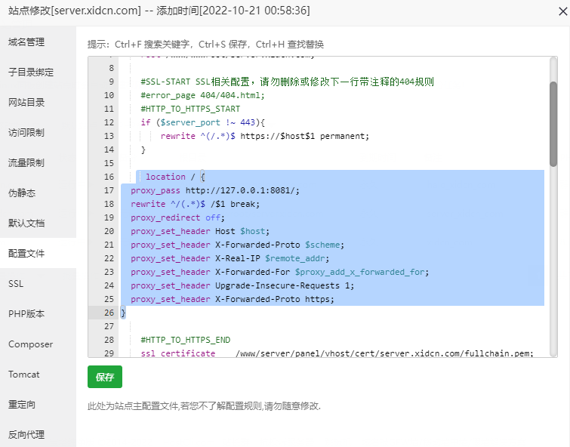Open the 重定向 redirect tab

tap(22, 405)
